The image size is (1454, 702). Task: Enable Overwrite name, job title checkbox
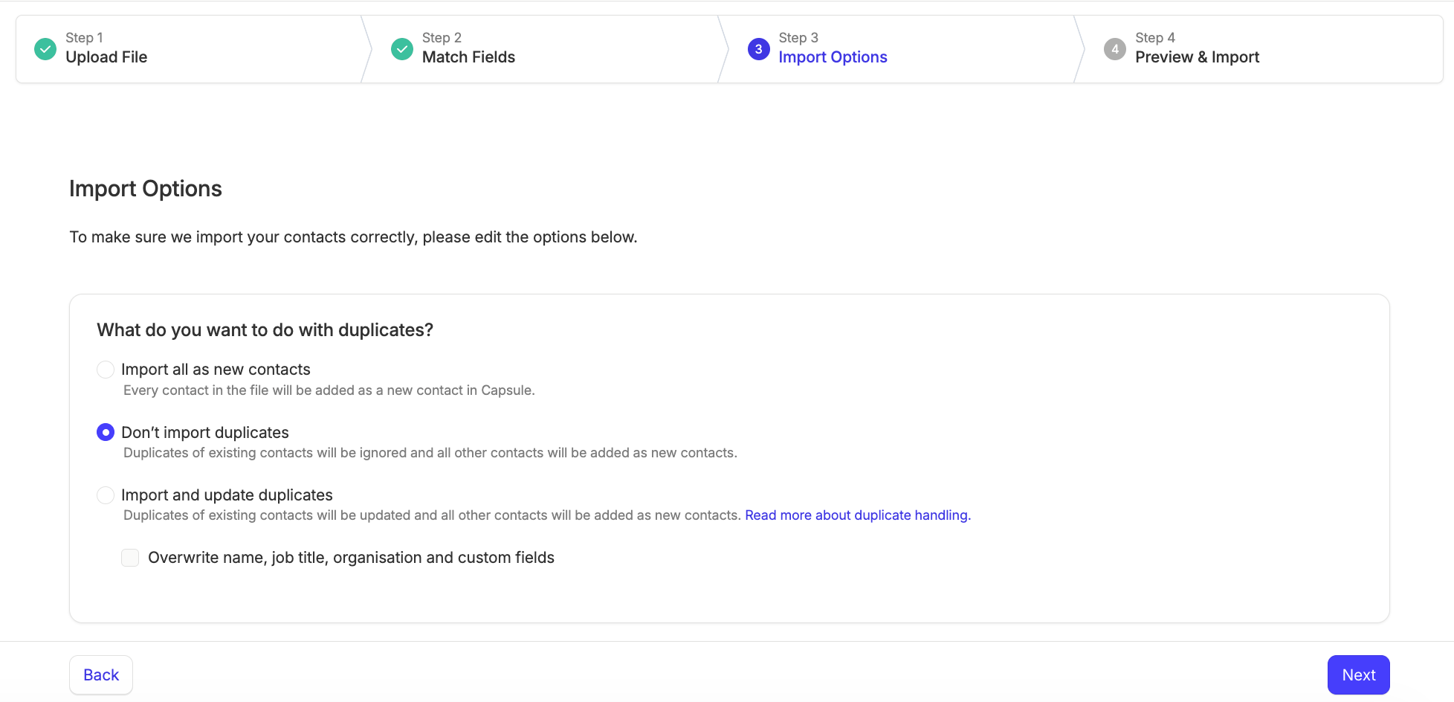(130, 558)
